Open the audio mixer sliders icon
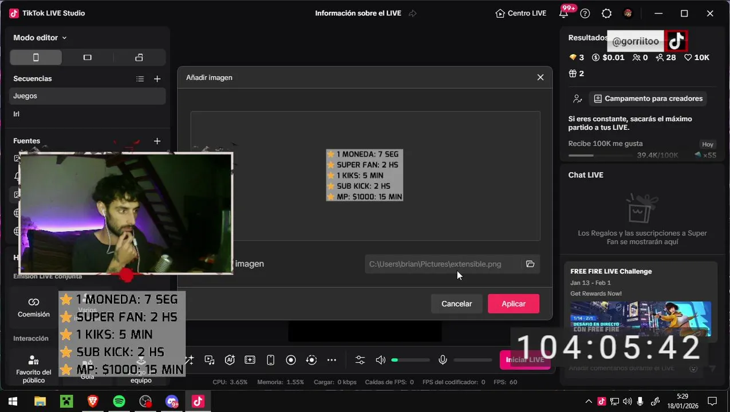Screen dimensions: 730x412 point(360,360)
